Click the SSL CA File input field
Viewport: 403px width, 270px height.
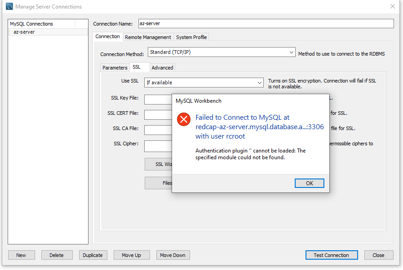pyautogui.click(x=158, y=130)
